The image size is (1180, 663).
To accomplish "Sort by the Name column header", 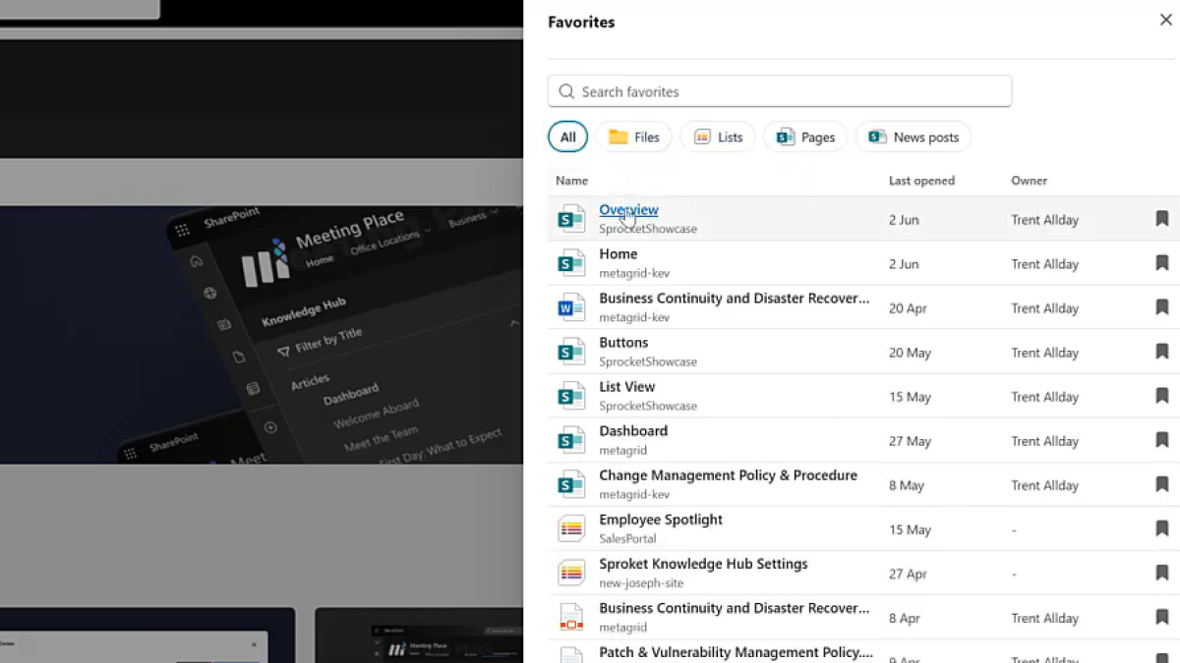I will [x=571, y=181].
